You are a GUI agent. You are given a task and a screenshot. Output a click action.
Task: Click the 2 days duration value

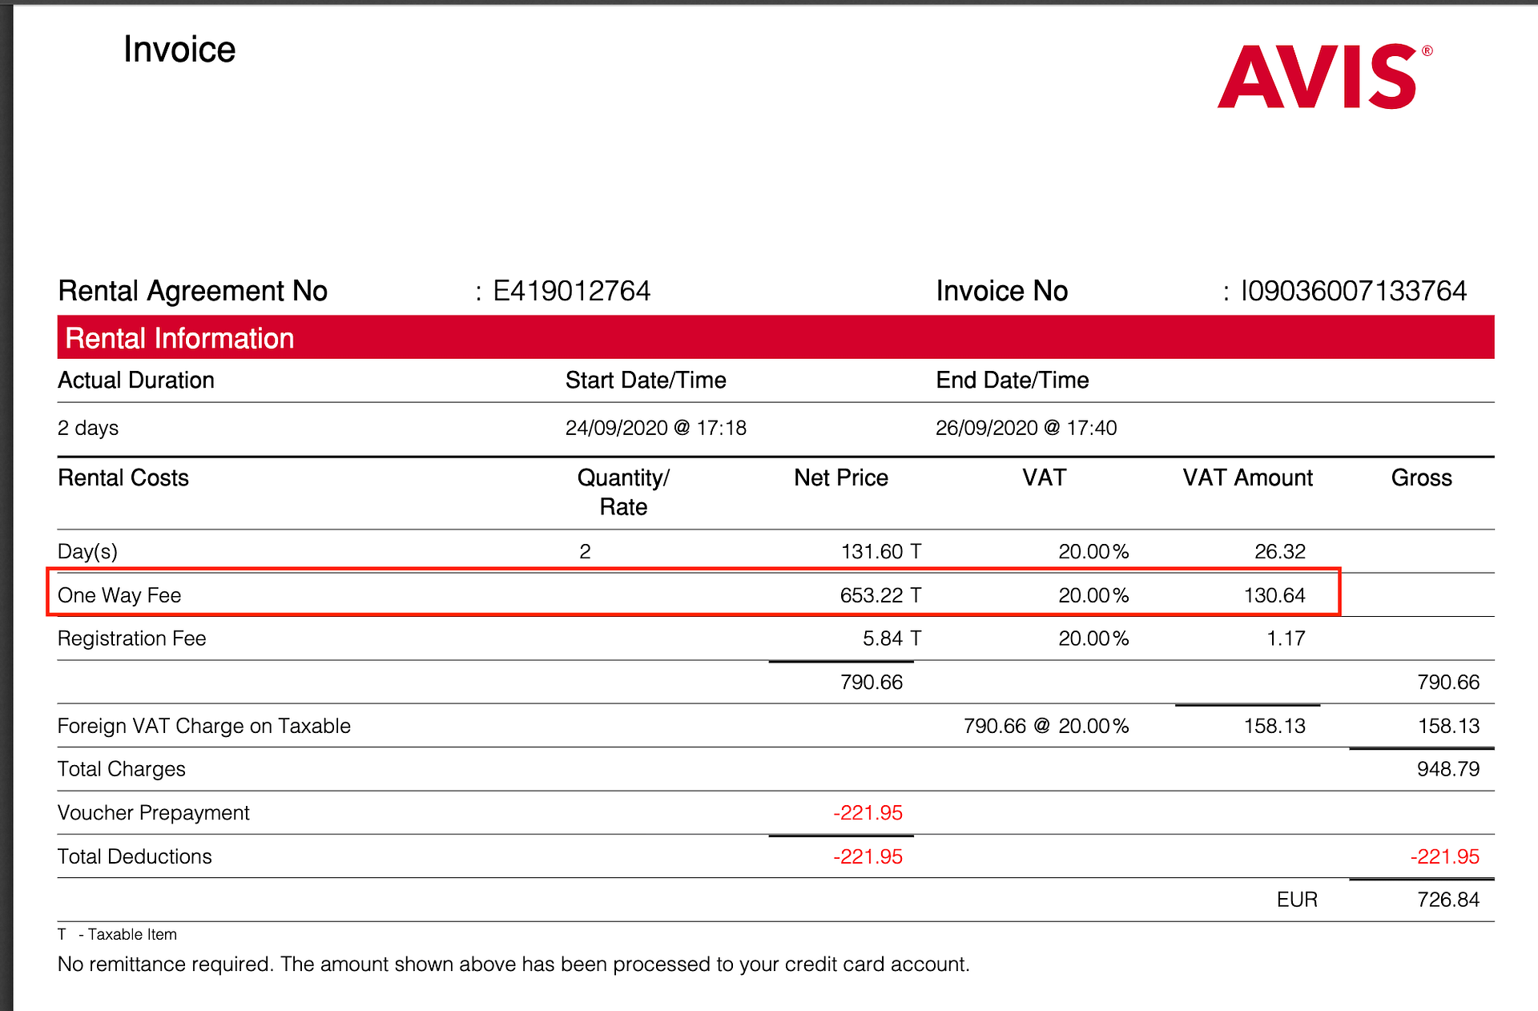pos(88,428)
